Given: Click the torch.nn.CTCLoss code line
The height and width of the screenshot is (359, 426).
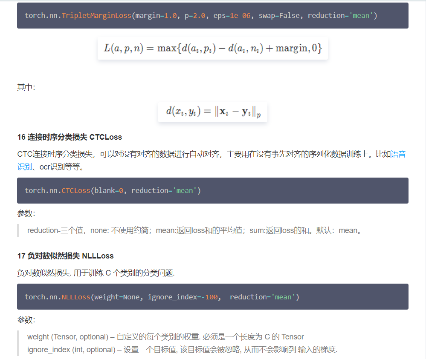Looking at the screenshot, I should 113,190.
